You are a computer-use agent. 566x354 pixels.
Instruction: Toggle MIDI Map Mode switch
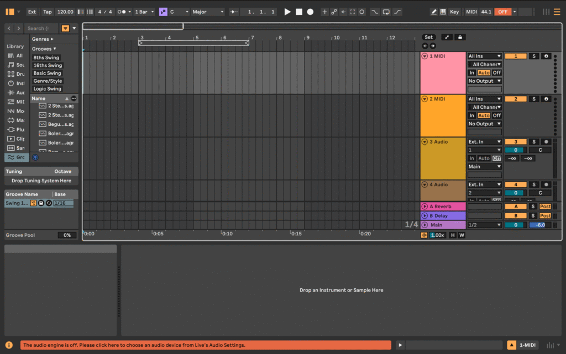click(x=471, y=12)
